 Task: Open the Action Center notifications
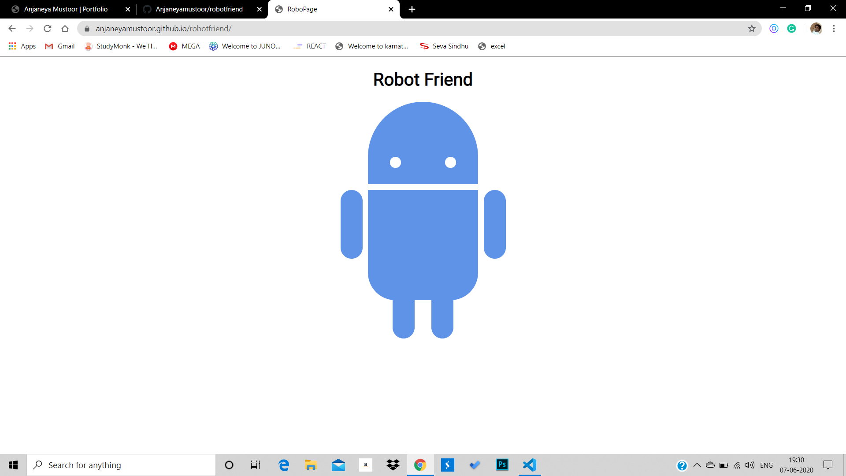click(828, 465)
